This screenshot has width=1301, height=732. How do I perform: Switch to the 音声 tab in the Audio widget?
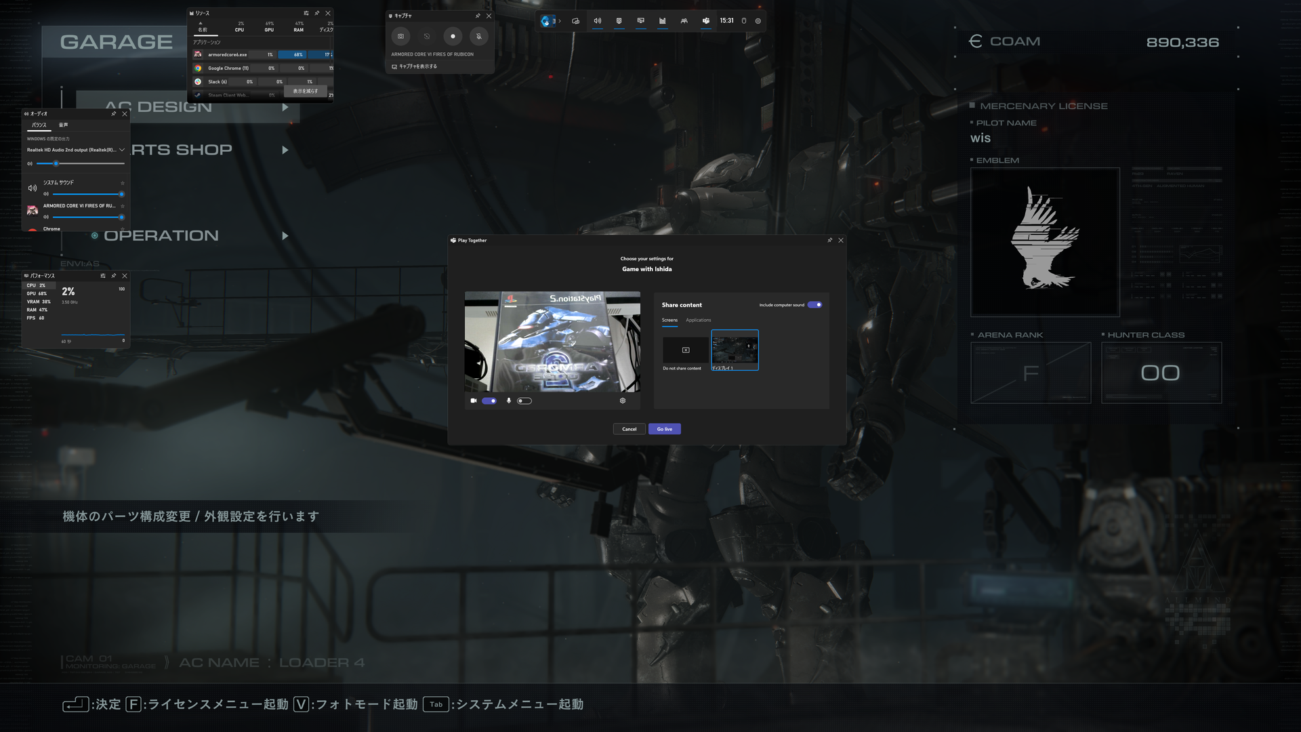pos(64,125)
